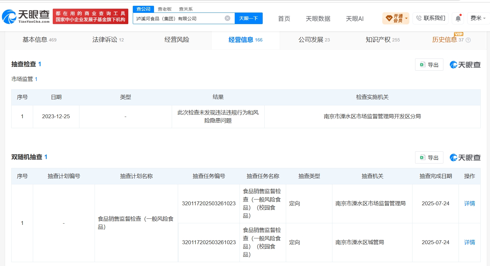This screenshot has width=490, height=266.
Task: Export the 双随机抽查 table
Action: [429, 157]
